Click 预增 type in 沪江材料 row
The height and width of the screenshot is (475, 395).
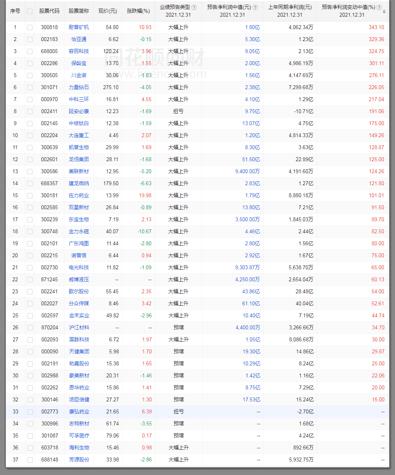[179, 327]
